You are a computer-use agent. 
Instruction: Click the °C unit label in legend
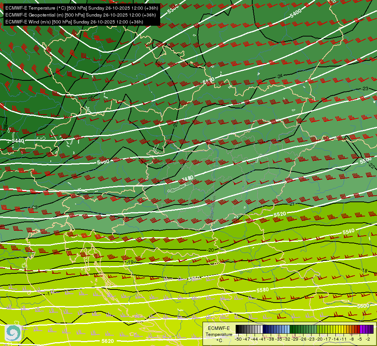[219, 341]
